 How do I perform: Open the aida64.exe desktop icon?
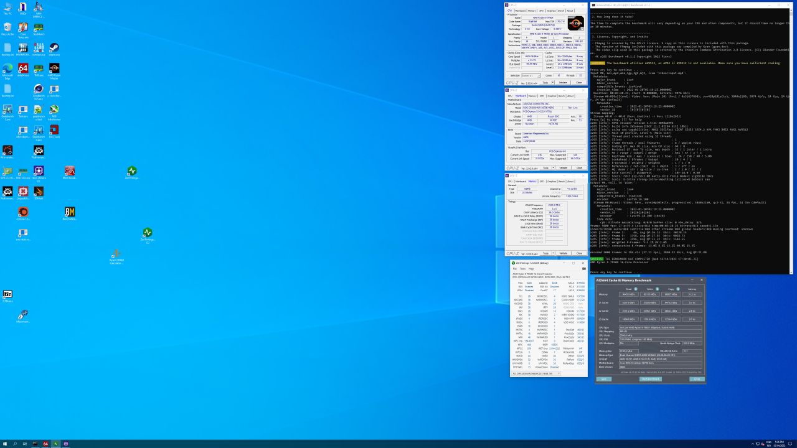click(x=23, y=68)
